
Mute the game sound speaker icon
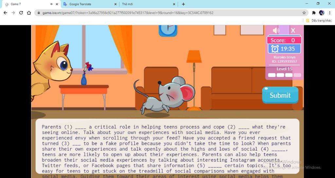[276, 30]
